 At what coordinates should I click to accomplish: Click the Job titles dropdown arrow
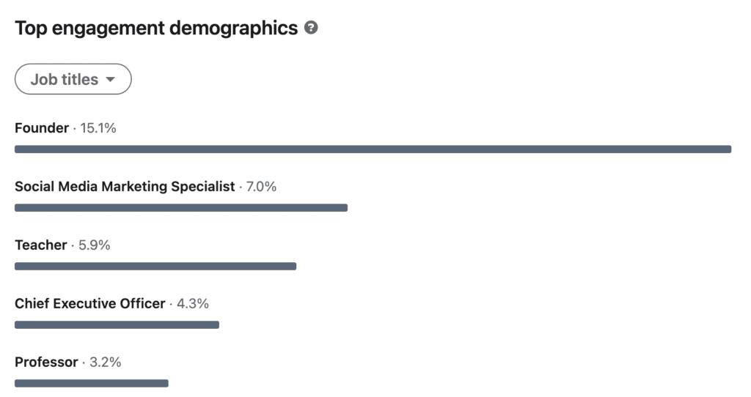[110, 79]
